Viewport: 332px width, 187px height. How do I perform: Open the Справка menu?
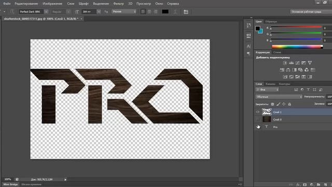pos(173,4)
